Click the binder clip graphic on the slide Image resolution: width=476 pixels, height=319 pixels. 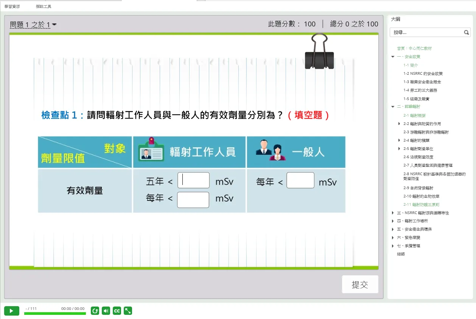tap(319, 52)
